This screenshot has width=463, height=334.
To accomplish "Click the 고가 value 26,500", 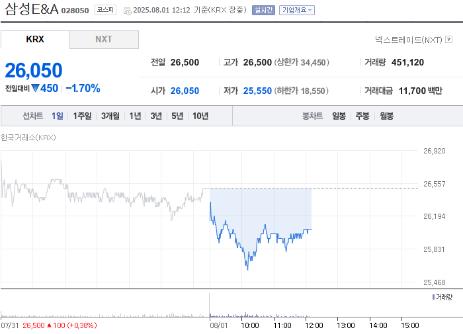I will tap(257, 62).
